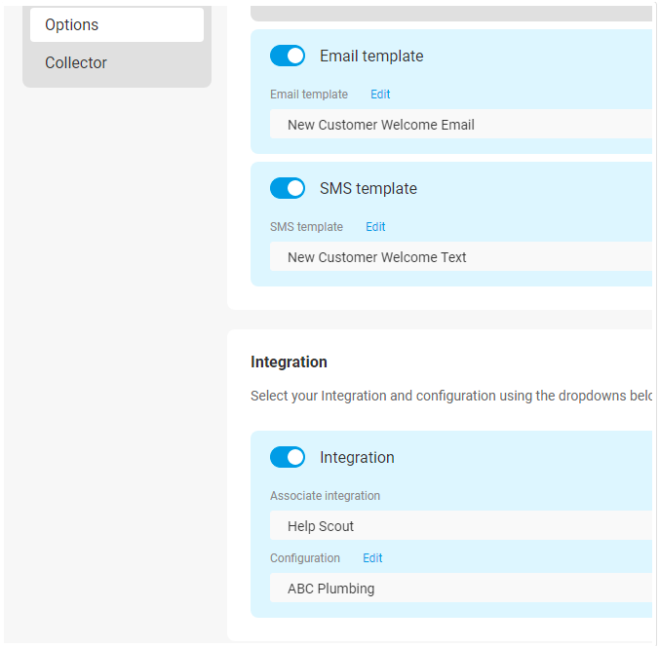This screenshot has height=647, width=659.
Task: Click the large SMS template heading text
Action: pos(368,188)
